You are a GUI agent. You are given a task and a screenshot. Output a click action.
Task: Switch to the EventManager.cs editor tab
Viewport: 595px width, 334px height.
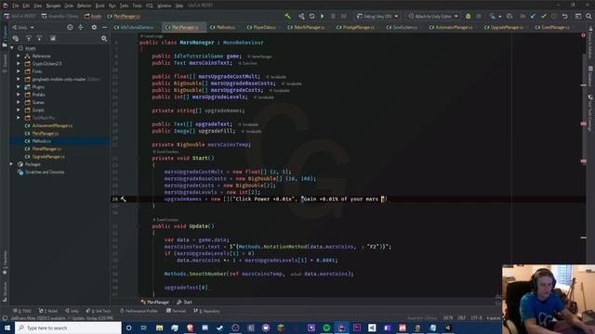click(x=553, y=27)
